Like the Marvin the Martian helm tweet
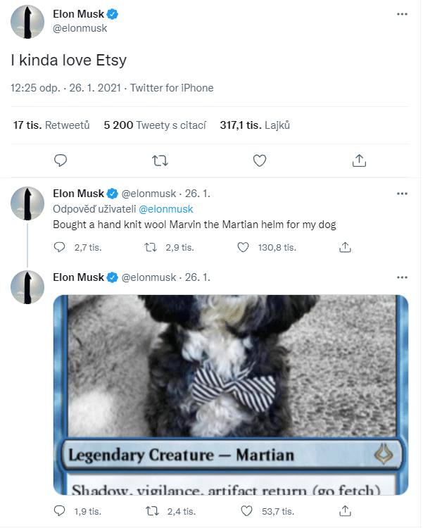Viewport: 423px width, 528px height. [x=243, y=247]
